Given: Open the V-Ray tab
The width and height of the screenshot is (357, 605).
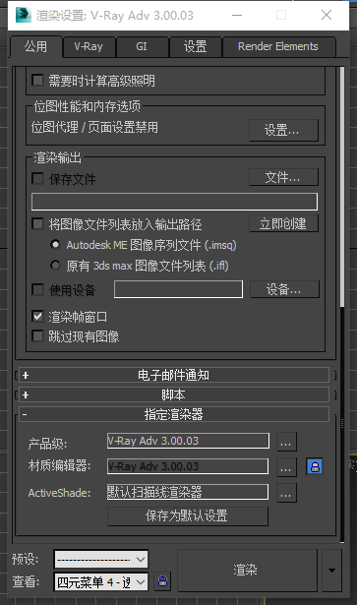Looking at the screenshot, I should click(x=89, y=47).
